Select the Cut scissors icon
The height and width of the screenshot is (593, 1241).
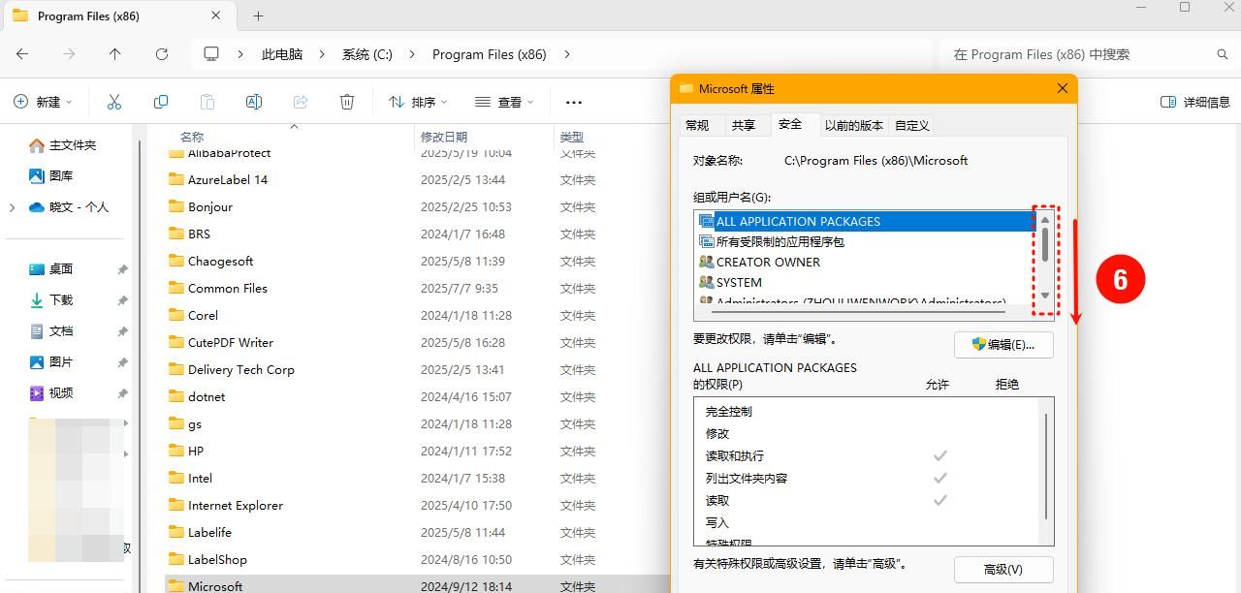tap(113, 101)
